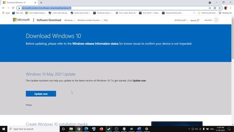This screenshot has height=132, width=234.
Task: View site information lock icon
Action: pos(19,8)
